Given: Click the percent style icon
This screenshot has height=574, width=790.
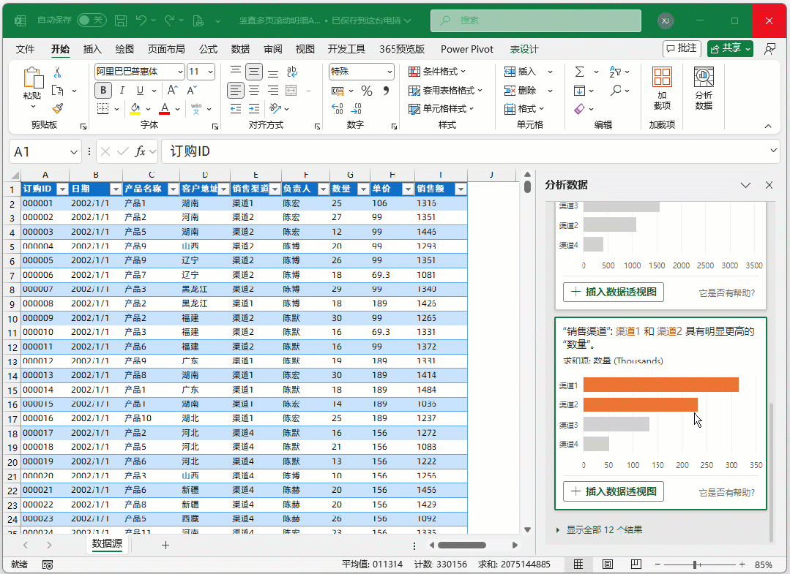Looking at the screenshot, I should tap(367, 91).
